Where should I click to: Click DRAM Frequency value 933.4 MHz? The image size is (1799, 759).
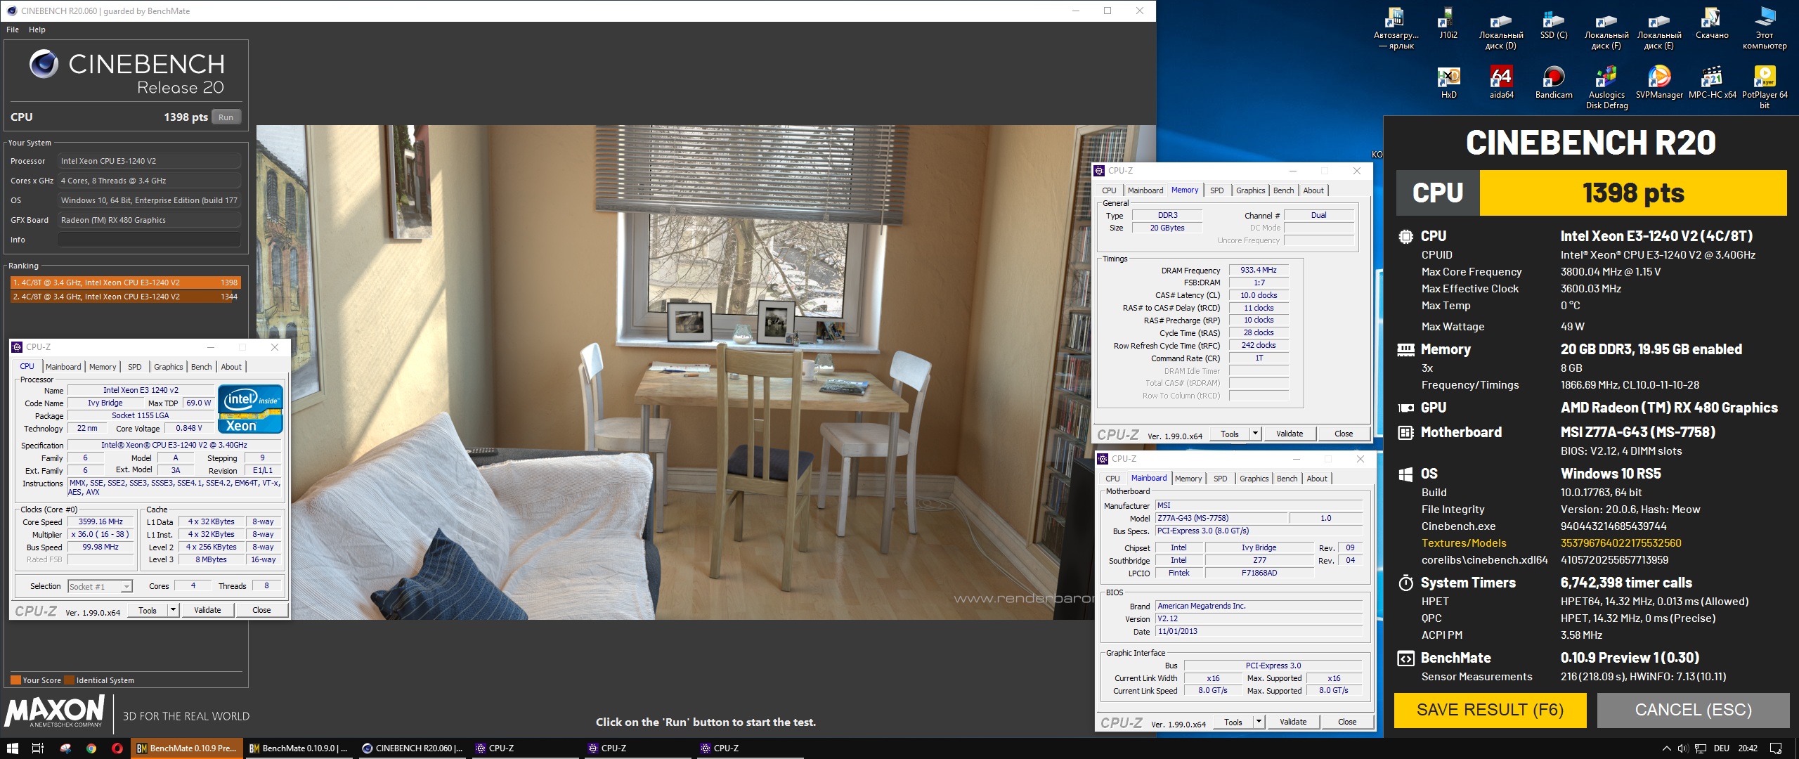point(1259,270)
